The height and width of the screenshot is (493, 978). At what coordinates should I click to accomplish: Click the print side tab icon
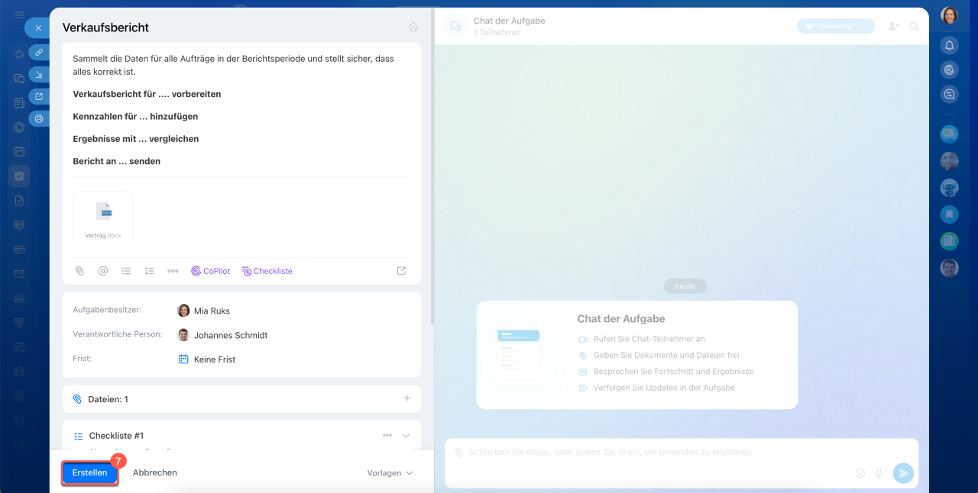click(x=39, y=118)
